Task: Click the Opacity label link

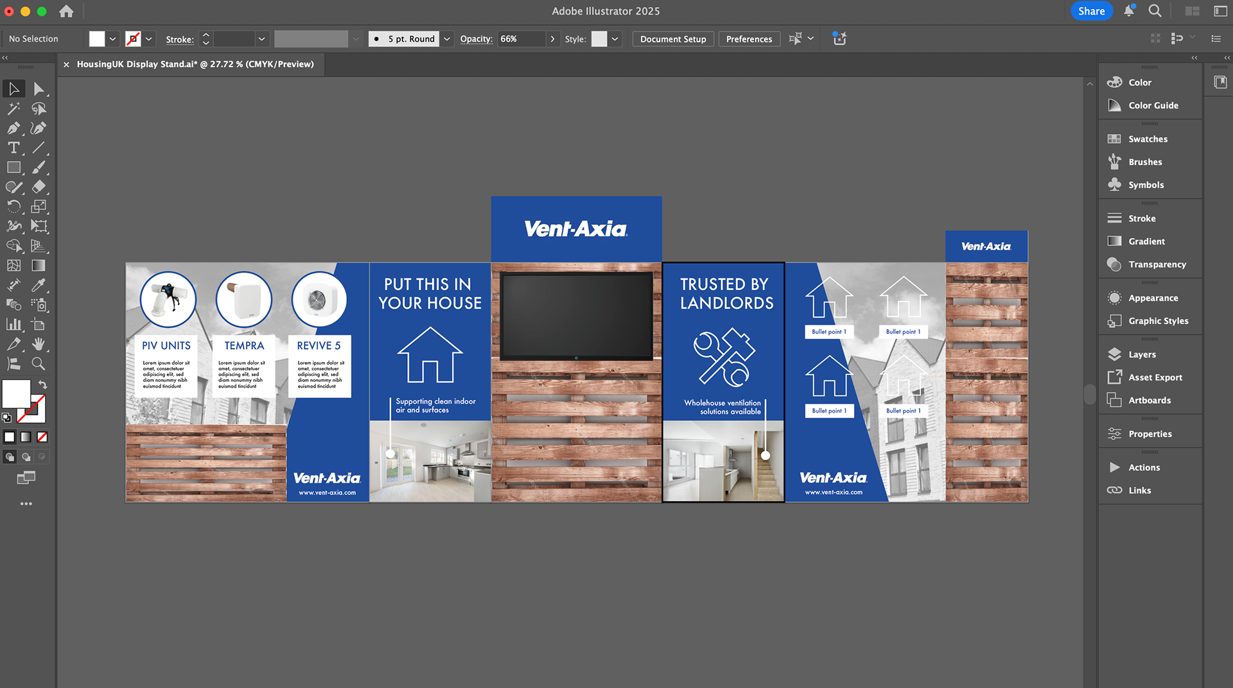Action: 477,39
